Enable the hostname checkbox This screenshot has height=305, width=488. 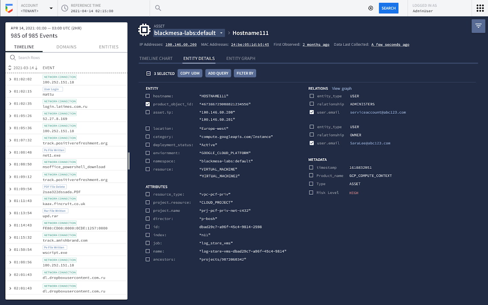coord(148,96)
